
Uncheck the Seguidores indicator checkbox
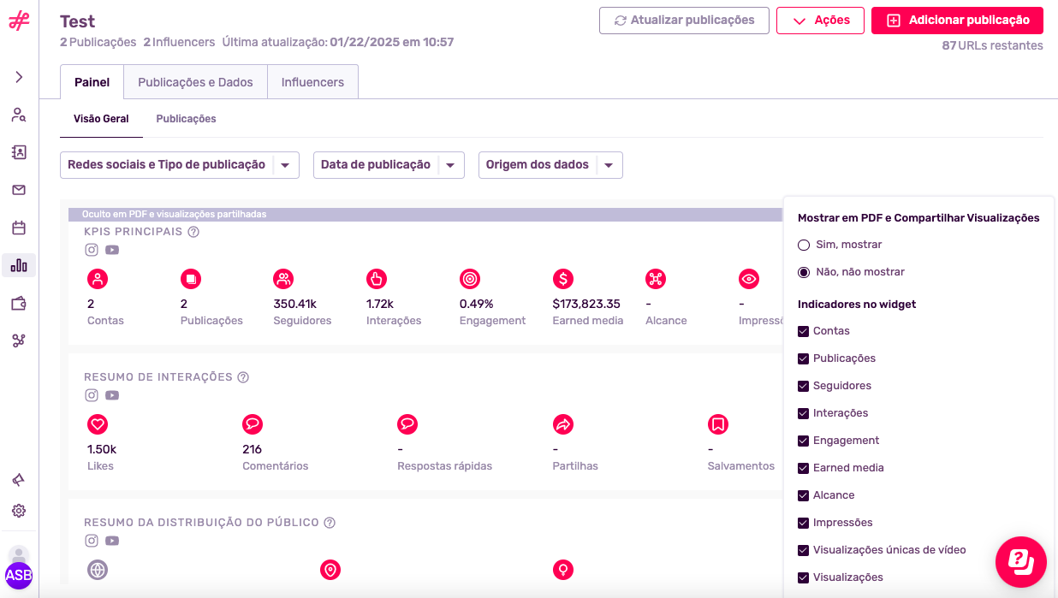(x=803, y=386)
